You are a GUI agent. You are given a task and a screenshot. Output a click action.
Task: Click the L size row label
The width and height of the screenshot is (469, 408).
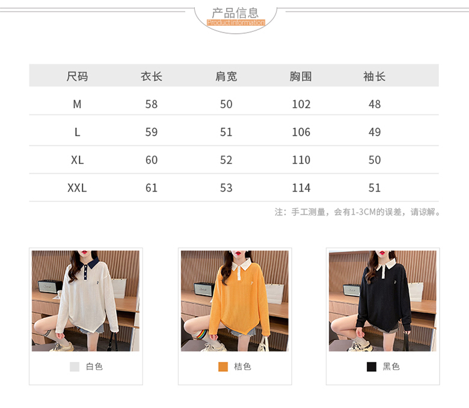tap(77, 132)
